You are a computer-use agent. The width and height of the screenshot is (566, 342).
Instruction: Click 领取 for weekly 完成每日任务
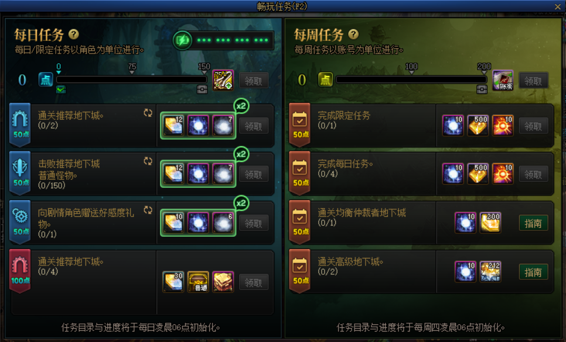pos(533,175)
